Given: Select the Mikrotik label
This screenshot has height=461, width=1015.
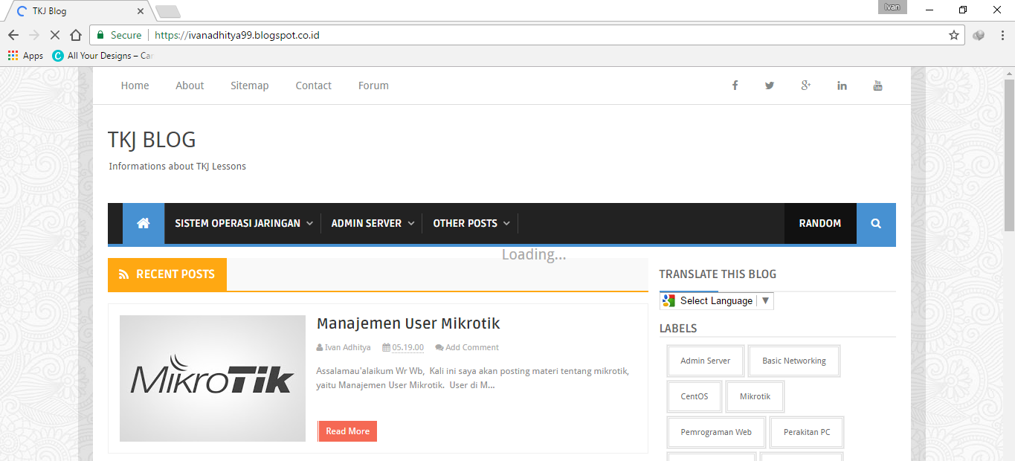Looking at the screenshot, I should click(x=755, y=396).
